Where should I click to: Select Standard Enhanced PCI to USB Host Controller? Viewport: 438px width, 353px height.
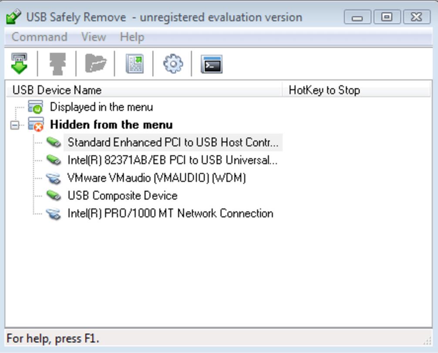pyautogui.click(x=172, y=143)
